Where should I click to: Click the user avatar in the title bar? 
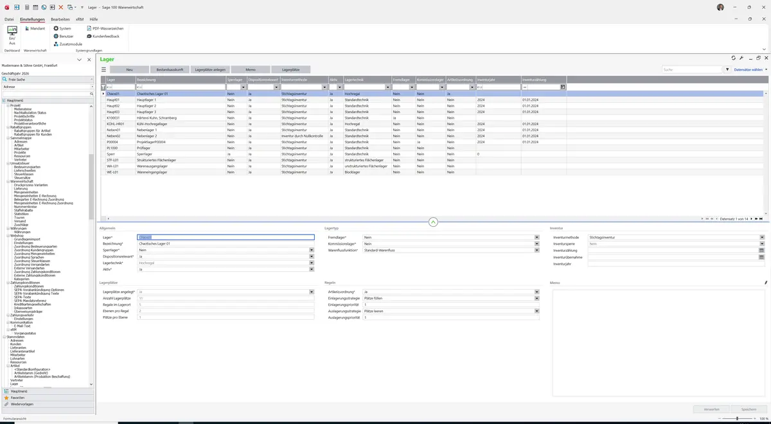pos(720,7)
